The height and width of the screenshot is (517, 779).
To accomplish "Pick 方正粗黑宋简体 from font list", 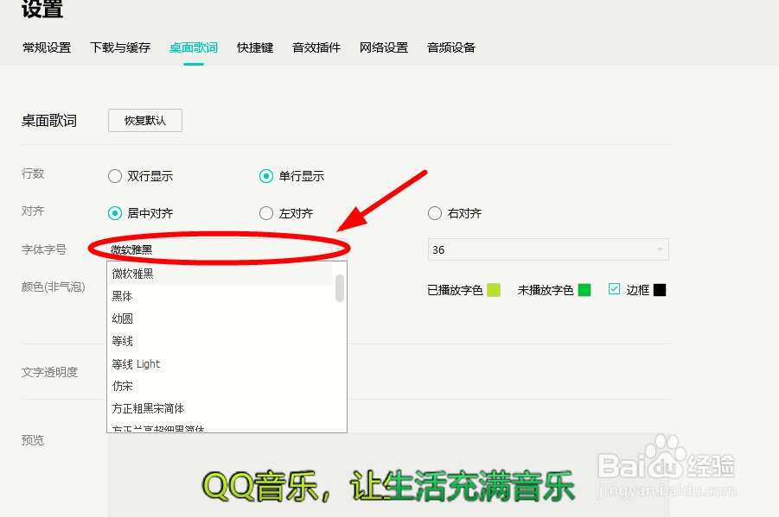I will click(x=220, y=408).
